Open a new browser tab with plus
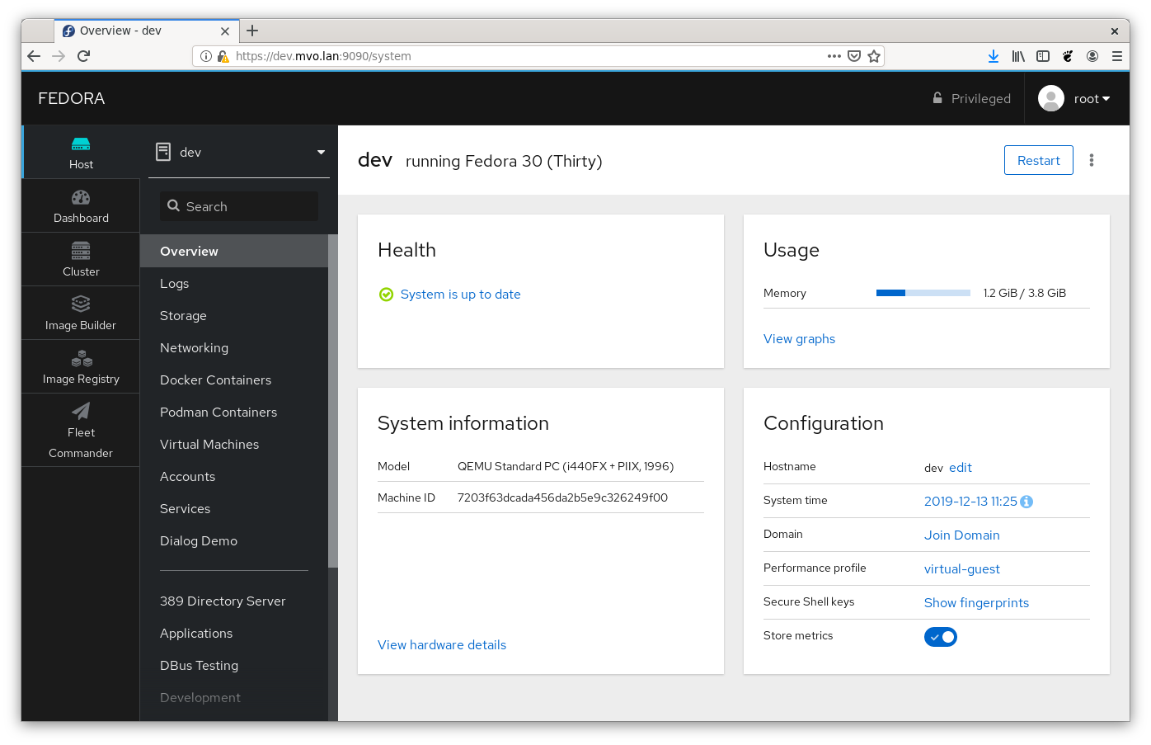 (252, 31)
